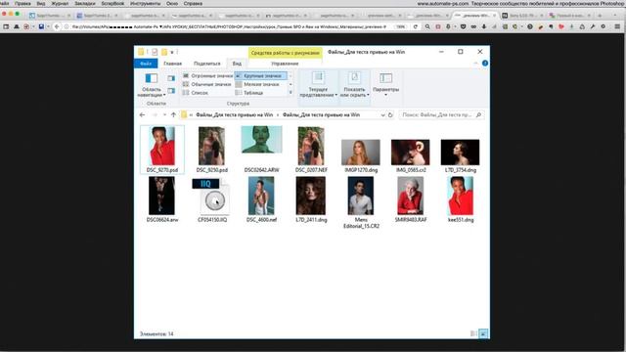
Task: Click the browser toolbar search magnifier
Action: click(x=427, y=26)
